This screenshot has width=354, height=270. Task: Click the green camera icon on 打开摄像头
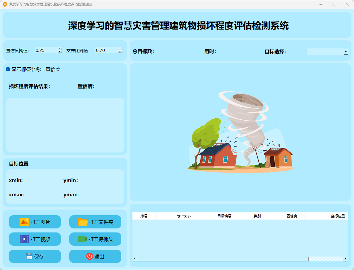pos(82,239)
